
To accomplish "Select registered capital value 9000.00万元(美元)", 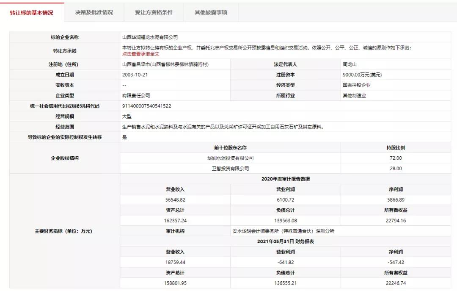I will [x=362, y=75].
